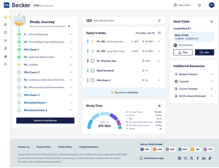Edit exam countdown with pencil icon
The image size is (219, 168).
159,21
